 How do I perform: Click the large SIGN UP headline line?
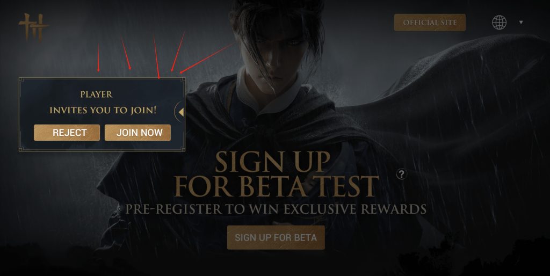point(272,162)
